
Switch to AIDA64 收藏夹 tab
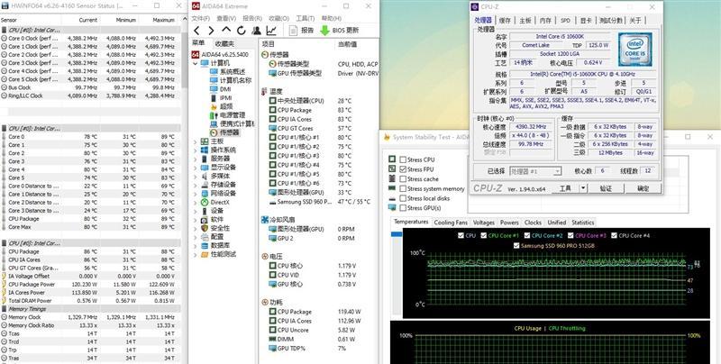tap(224, 44)
